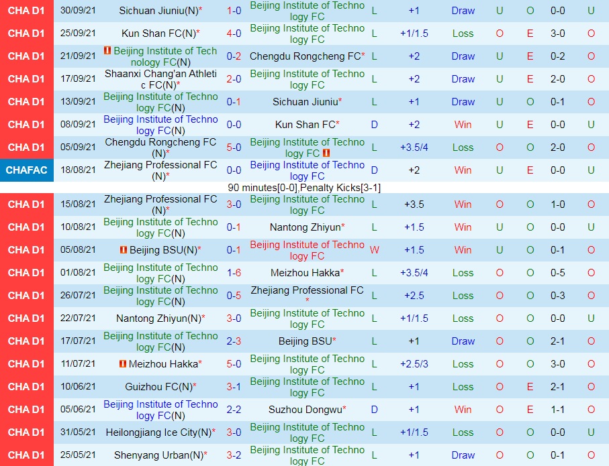Click red card icon in the 21/09/21 match row
Screen dimensions: 609x466
[107, 50]
